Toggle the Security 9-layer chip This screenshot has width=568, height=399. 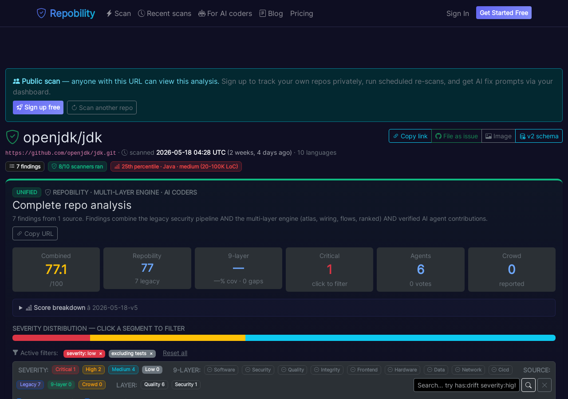[258, 370]
